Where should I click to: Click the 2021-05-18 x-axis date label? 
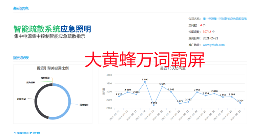pyautogui.click(x=141, y=115)
